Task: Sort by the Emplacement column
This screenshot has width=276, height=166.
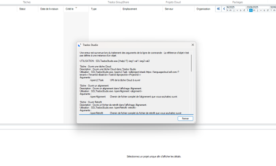Action: click(x=130, y=9)
